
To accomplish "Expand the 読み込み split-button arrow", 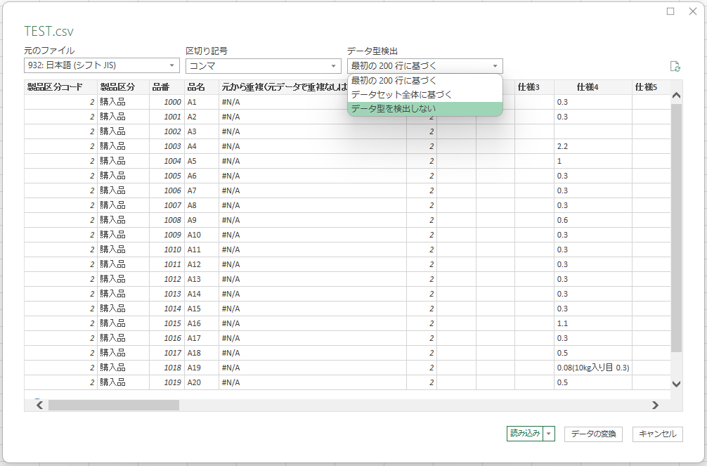I will 549,434.
